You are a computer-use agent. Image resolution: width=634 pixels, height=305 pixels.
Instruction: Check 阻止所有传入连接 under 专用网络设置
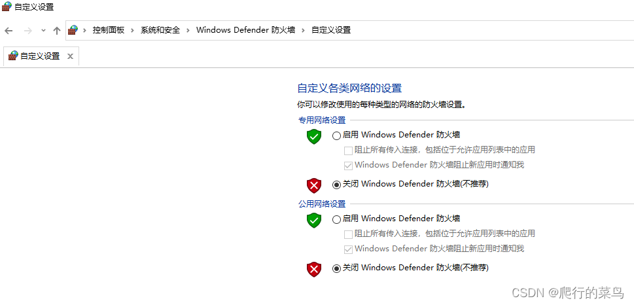(x=348, y=151)
